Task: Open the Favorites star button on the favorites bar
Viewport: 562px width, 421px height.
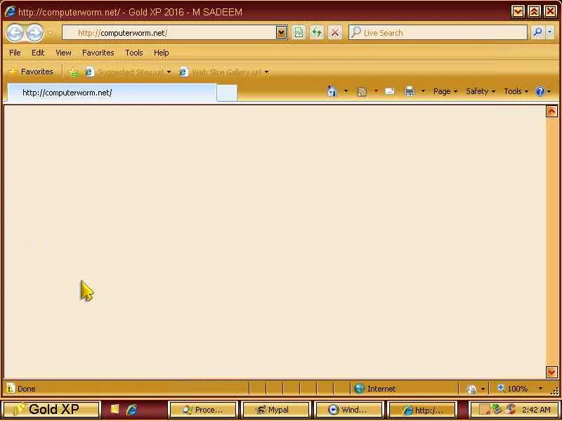Action: point(31,72)
